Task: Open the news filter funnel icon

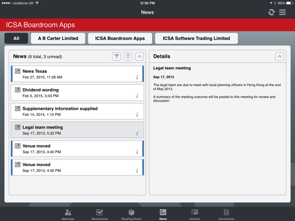Action: [x=116, y=57]
